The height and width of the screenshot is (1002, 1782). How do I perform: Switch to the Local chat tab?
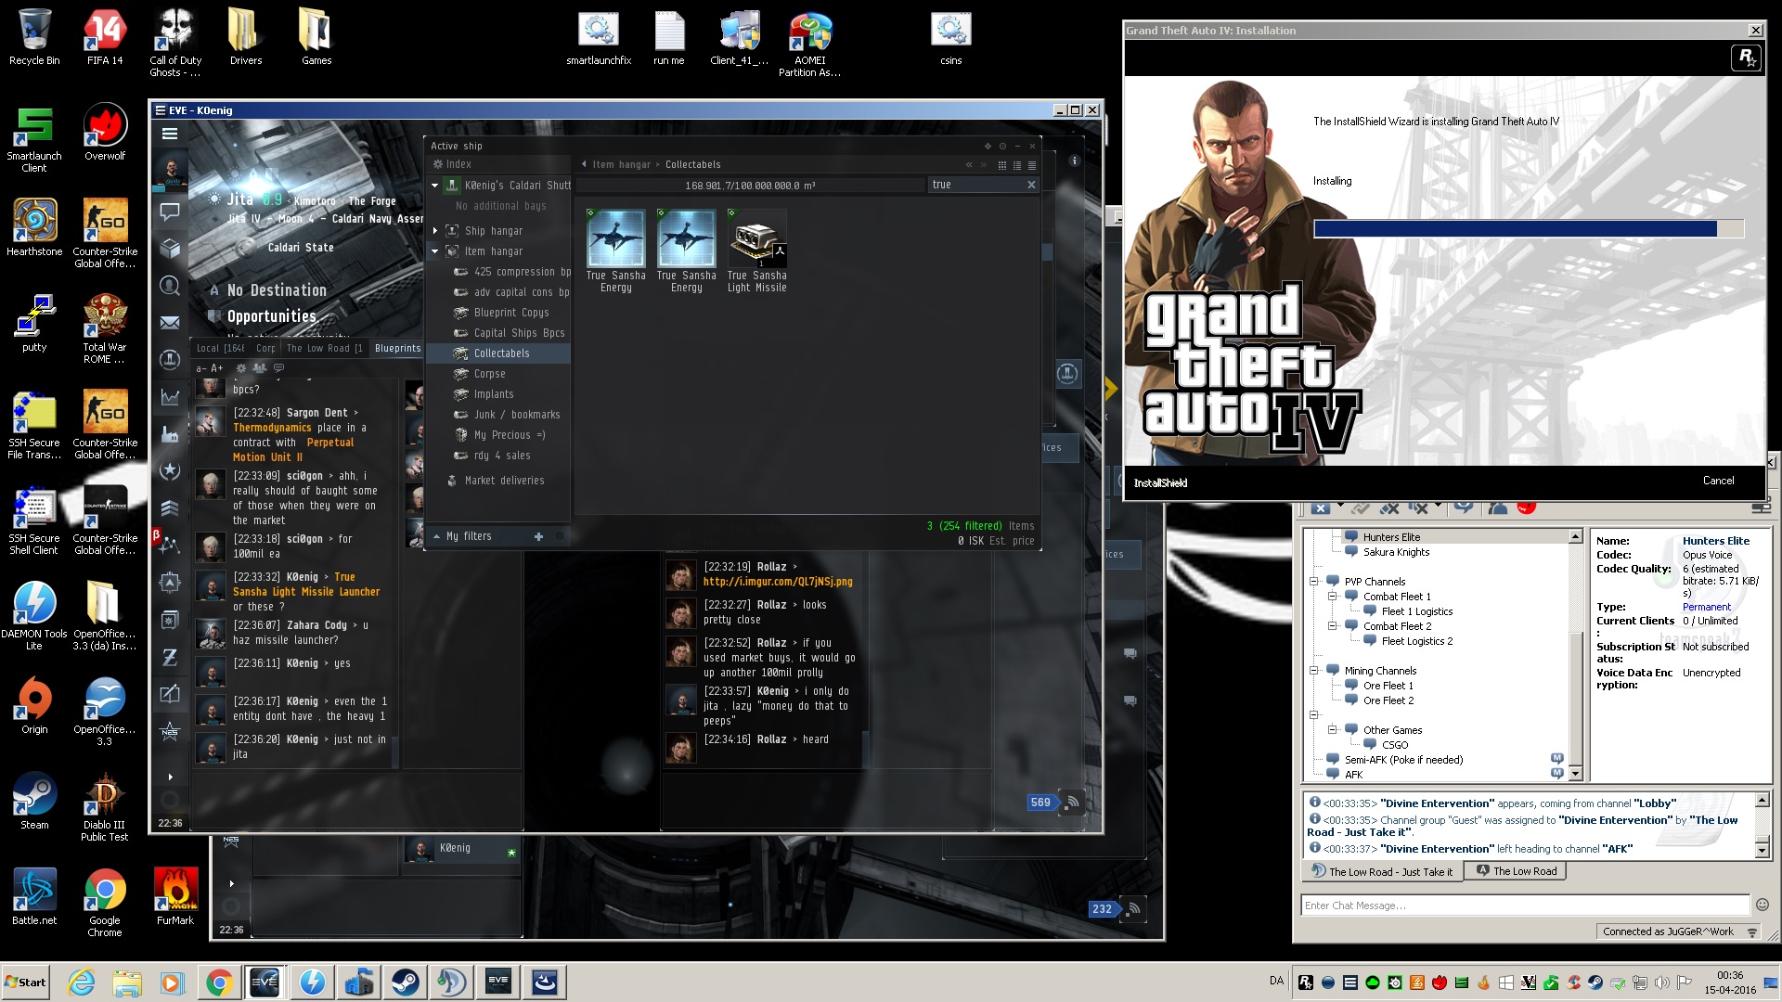(220, 349)
